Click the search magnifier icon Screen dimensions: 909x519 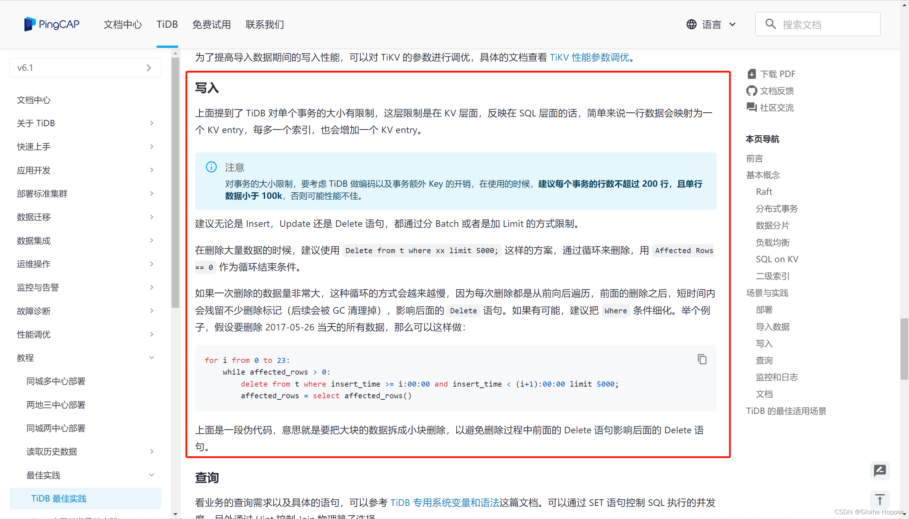(x=770, y=24)
